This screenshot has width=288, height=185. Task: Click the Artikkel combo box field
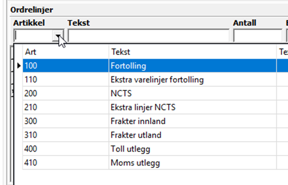(34, 35)
